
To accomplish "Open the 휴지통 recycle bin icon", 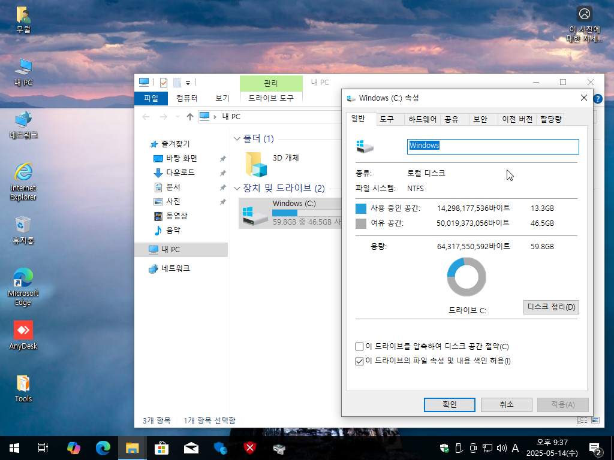I will 23,231.
